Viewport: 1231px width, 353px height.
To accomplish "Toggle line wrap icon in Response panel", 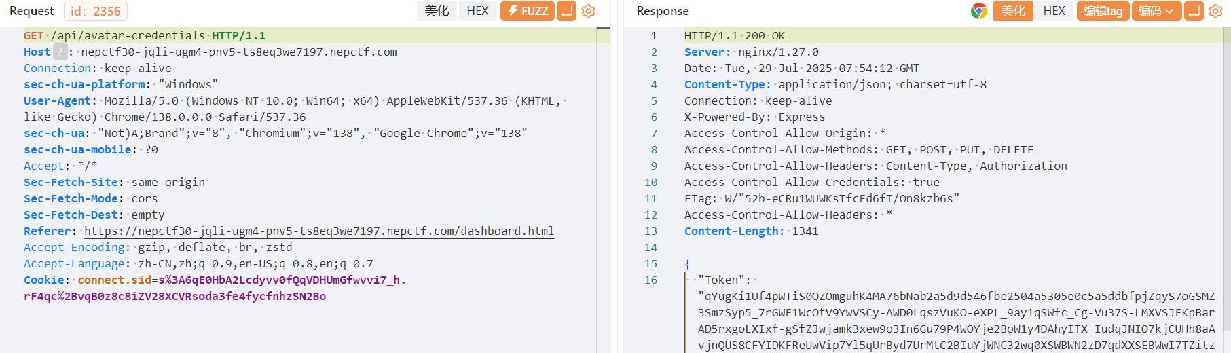I will (x=1193, y=11).
